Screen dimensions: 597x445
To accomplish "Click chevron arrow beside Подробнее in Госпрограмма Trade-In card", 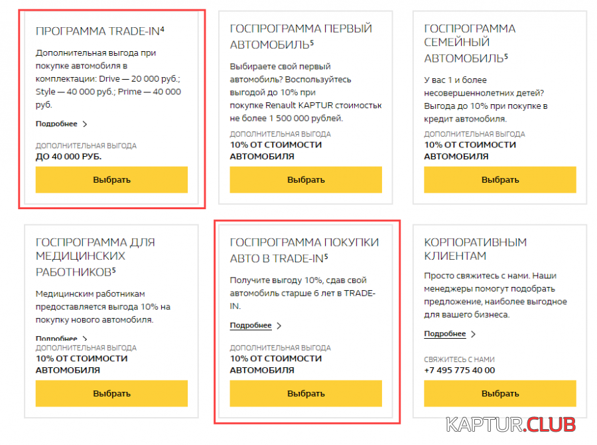I will [x=279, y=325].
